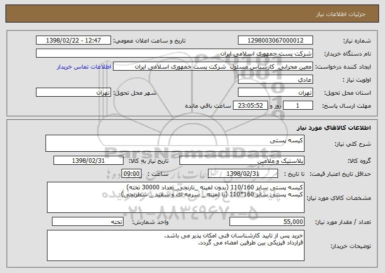
Task: Click the استان محل تحویل field
Action: tap(275, 93)
